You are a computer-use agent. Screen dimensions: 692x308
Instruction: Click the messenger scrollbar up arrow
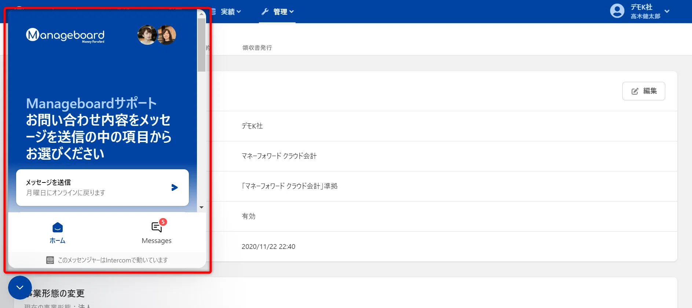201,14
